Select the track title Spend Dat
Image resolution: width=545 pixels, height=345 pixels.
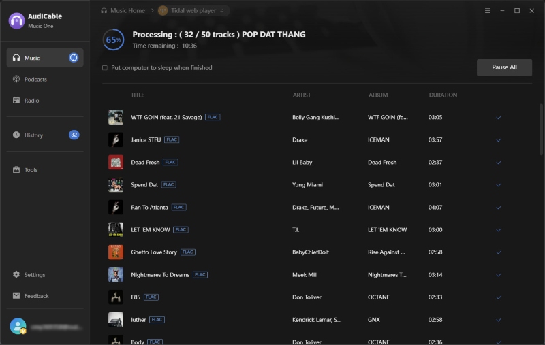point(144,184)
